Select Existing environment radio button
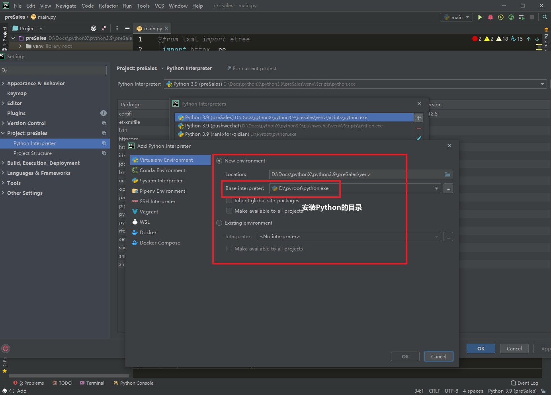551x395 pixels. (x=219, y=223)
